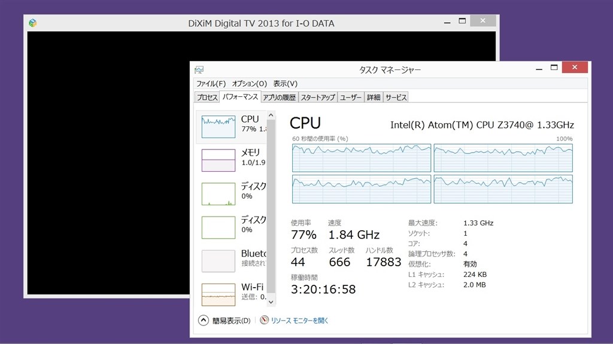This screenshot has height=344, width=613.
Task: Open the オプション(O) menu
Action: pyautogui.click(x=249, y=84)
